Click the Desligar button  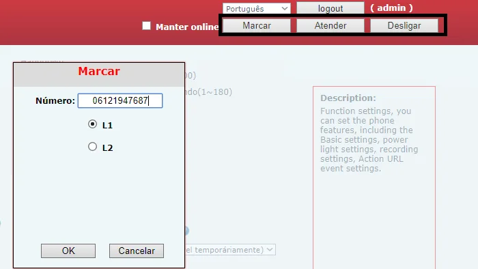(x=404, y=25)
